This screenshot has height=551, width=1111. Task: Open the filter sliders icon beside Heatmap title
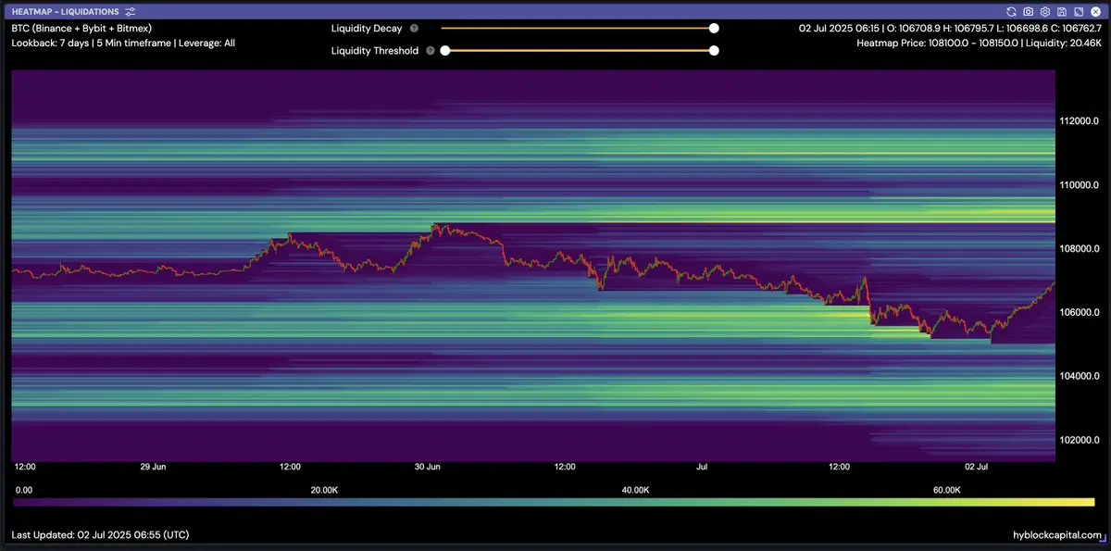(131, 11)
